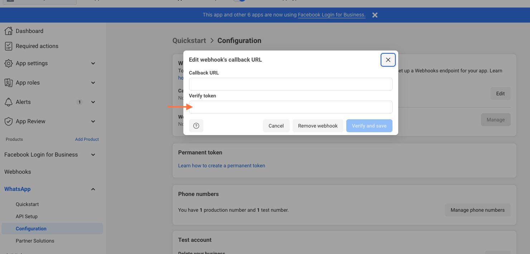Click the Alerts badge showing 1
Image resolution: width=530 pixels, height=254 pixels.
tap(79, 102)
